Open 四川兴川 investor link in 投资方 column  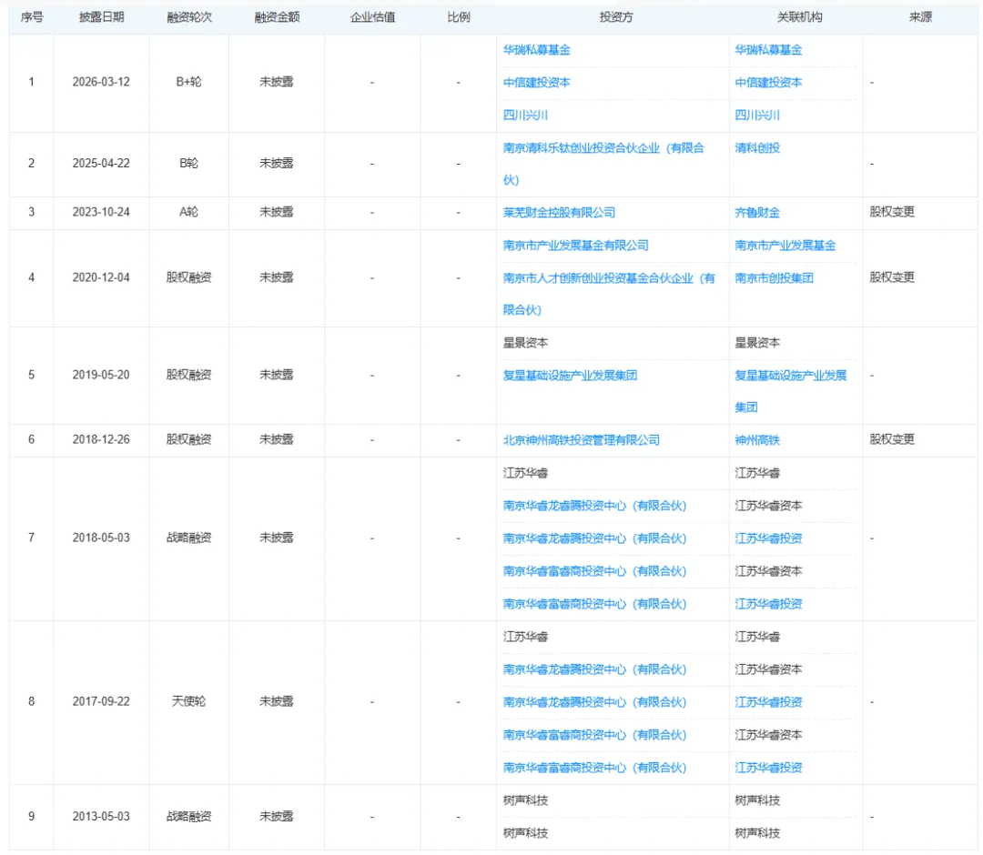pos(525,116)
